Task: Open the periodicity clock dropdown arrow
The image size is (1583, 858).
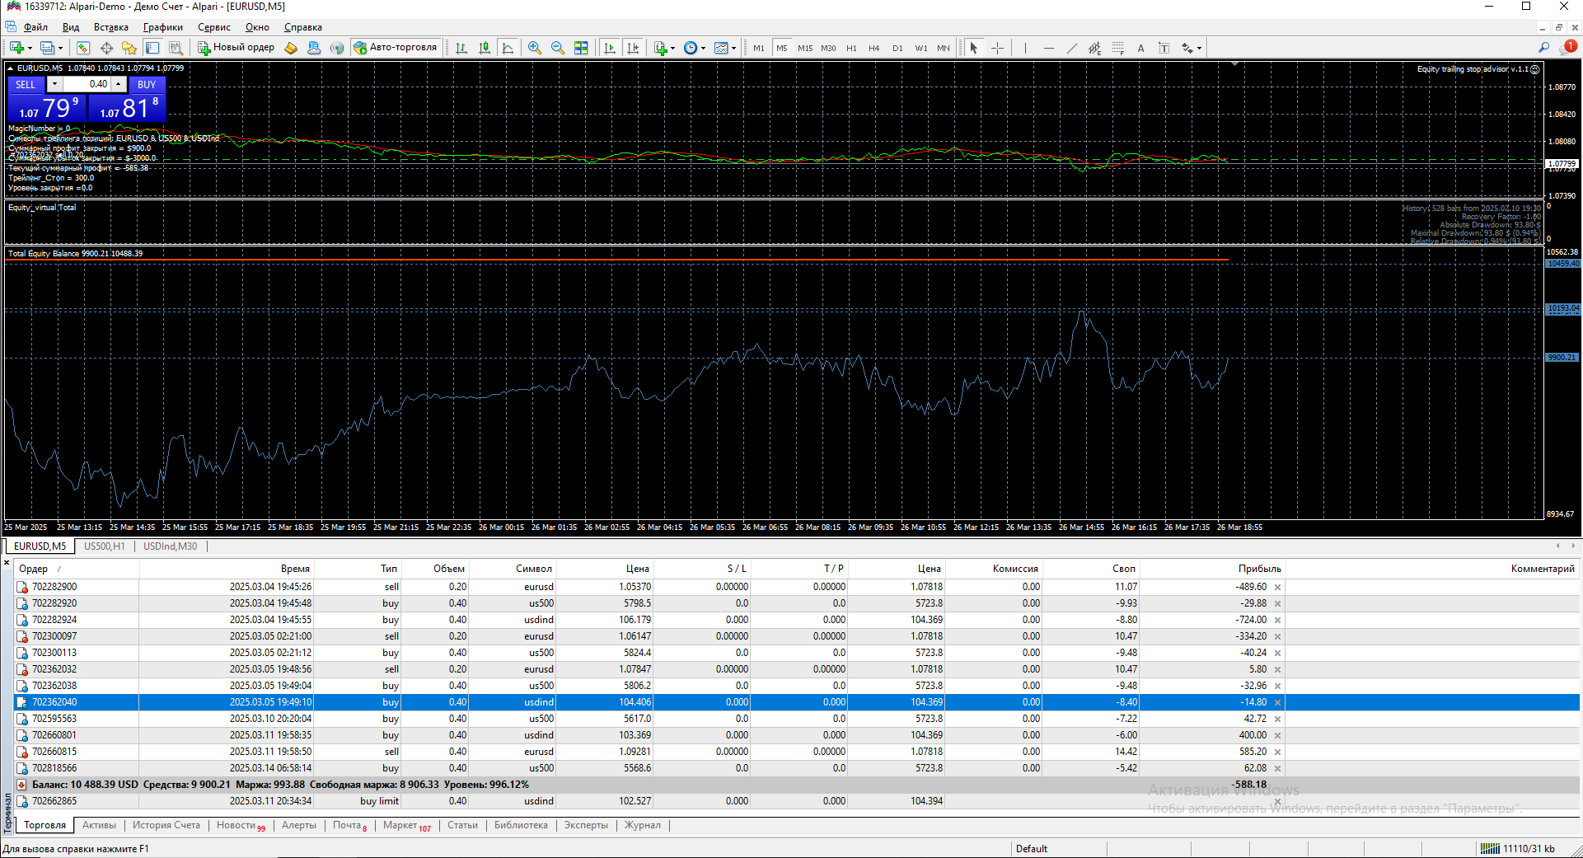Action: 703,48
